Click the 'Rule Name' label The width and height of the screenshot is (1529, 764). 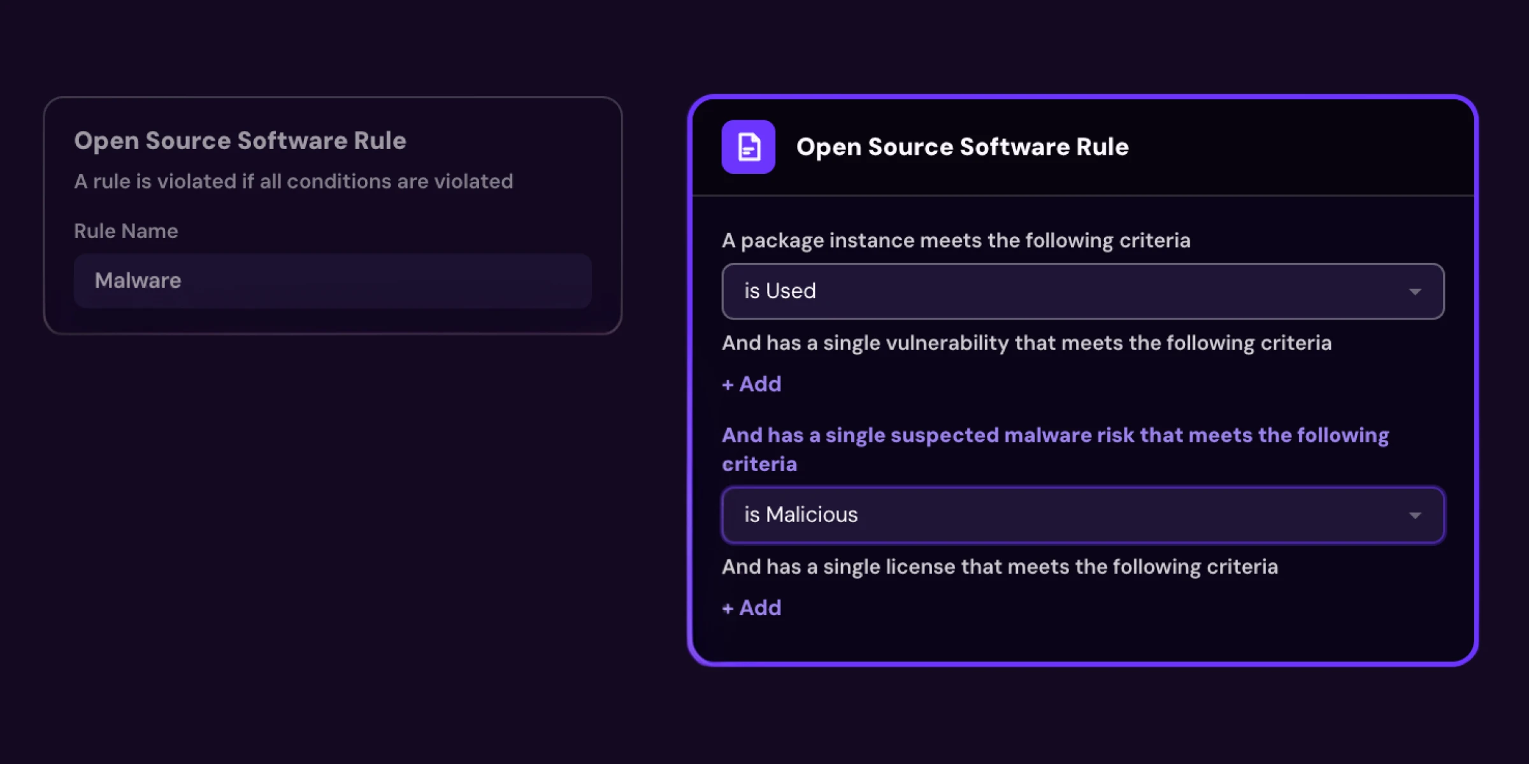click(126, 231)
